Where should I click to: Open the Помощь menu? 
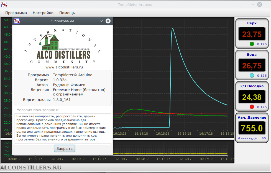(67, 13)
